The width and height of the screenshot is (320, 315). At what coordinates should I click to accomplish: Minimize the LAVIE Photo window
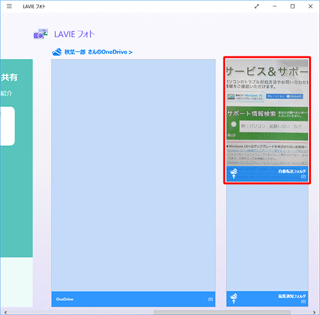(275, 6)
